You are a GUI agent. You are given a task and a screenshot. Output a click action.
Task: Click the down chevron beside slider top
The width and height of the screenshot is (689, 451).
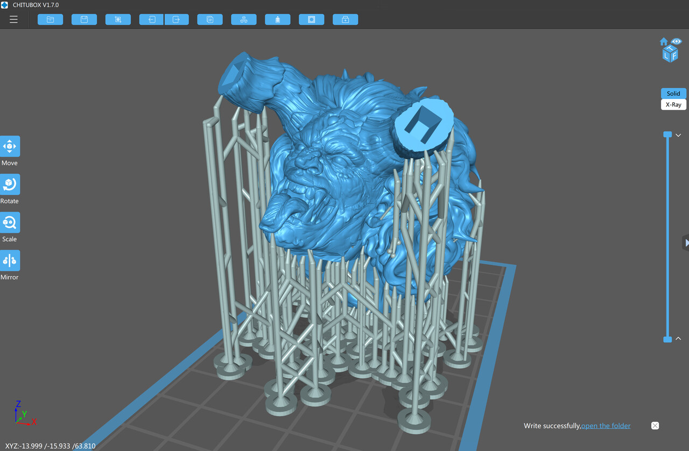point(678,135)
